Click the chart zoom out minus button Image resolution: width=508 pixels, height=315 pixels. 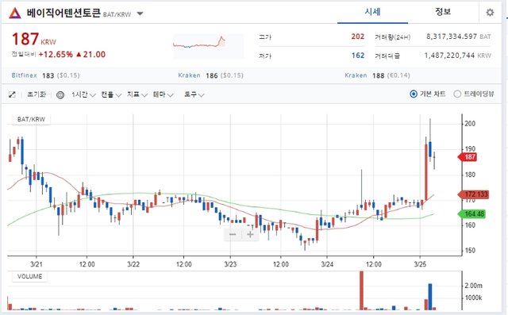tap(233, 234)
